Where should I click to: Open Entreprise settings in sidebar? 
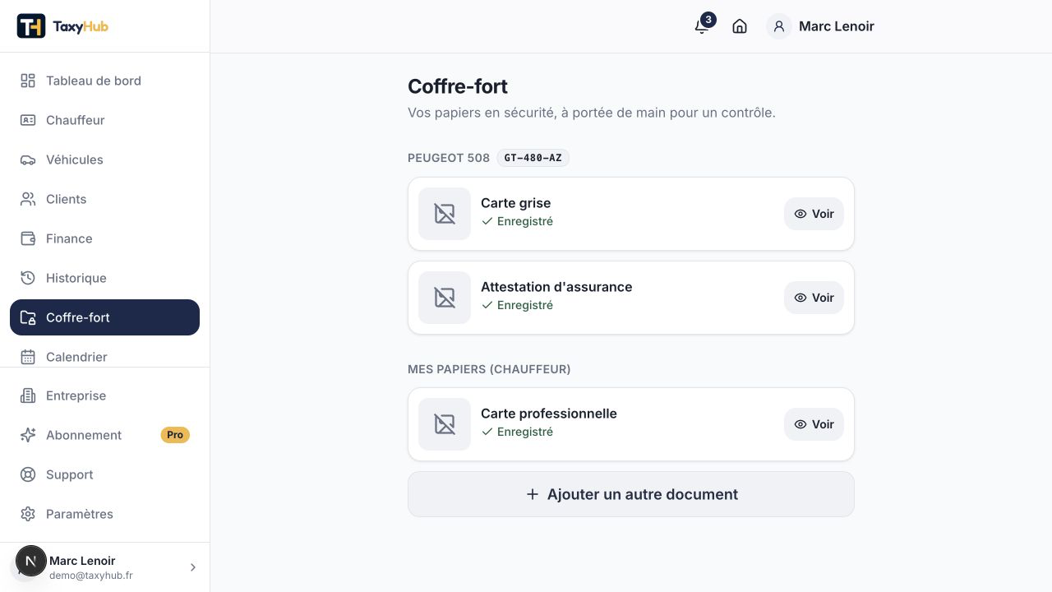click(104, 395)
